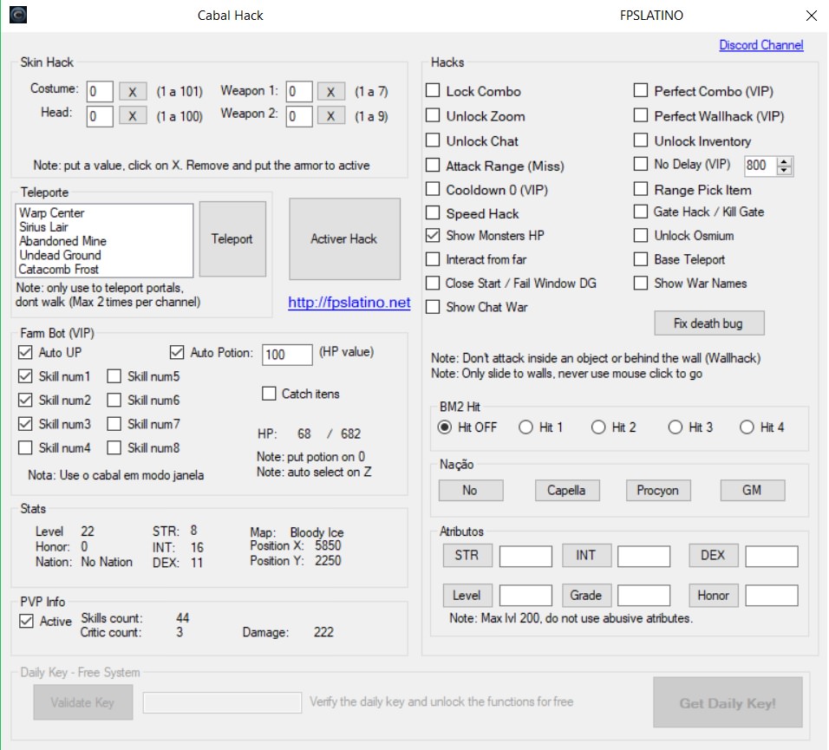Enable Skill num4
Viewport: 829px width, 750px height.
pyautogui.click(x=25, y=448)
